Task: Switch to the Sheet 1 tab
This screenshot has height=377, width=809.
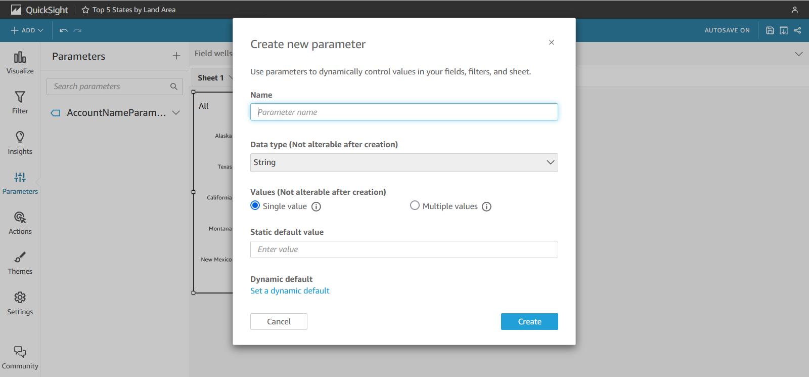Action: coord(210,78)
